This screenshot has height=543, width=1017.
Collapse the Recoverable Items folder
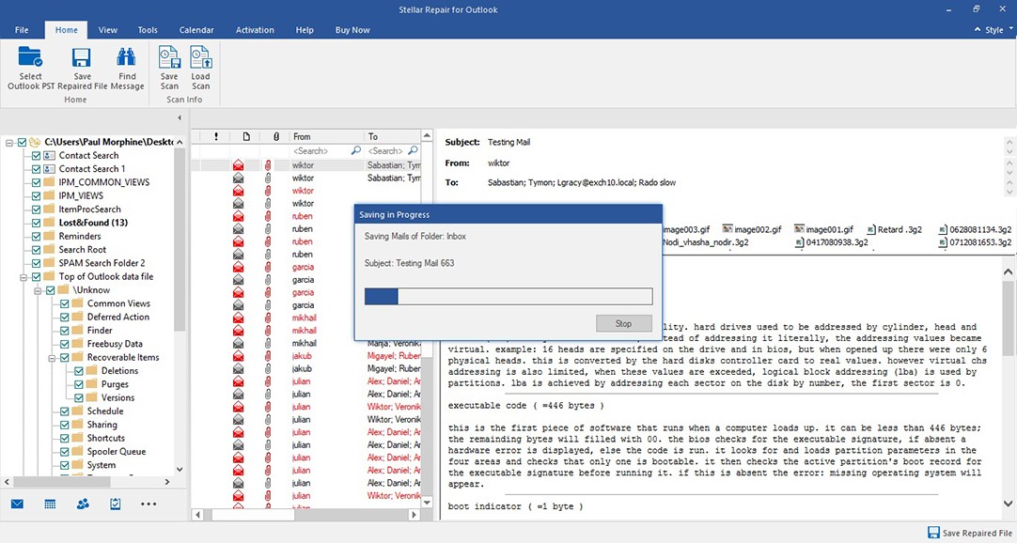pos(54,356)
